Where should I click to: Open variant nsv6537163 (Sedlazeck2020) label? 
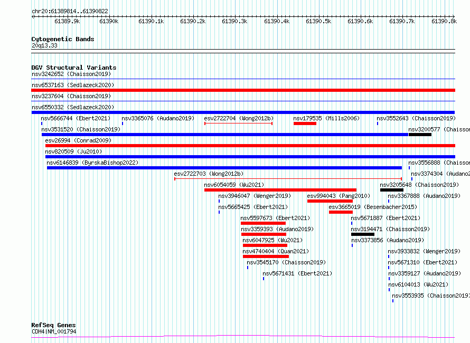[x=73, y=85]
